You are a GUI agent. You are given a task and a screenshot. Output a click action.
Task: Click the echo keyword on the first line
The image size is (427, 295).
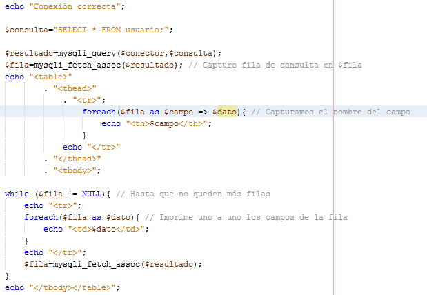(x=14, y=6)
